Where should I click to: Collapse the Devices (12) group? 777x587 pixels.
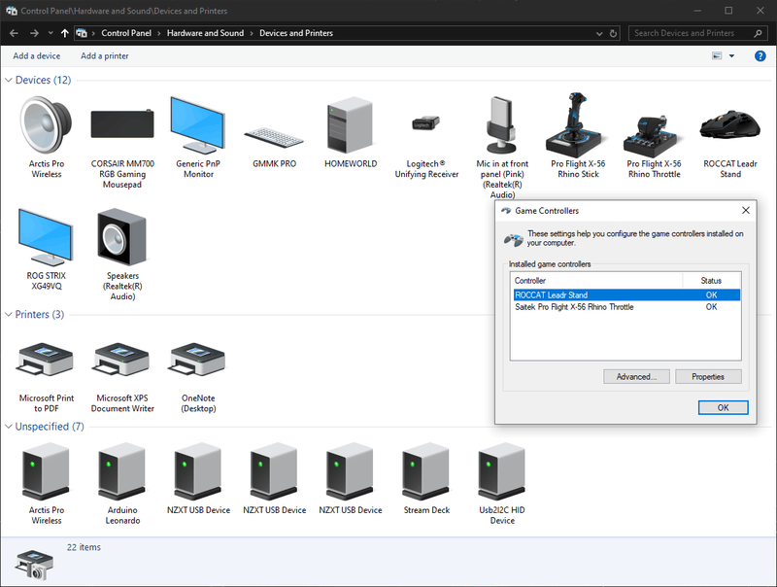[9, 80]
